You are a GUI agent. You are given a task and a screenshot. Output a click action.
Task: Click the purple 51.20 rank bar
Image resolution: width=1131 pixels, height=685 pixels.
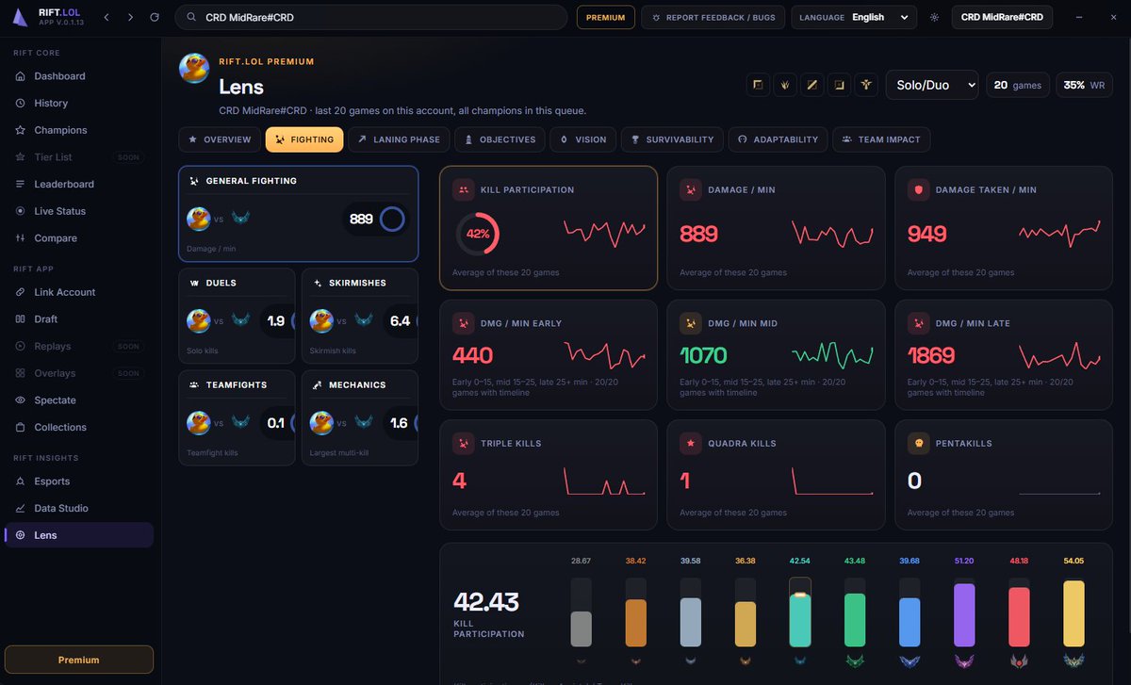coord(964,612)
